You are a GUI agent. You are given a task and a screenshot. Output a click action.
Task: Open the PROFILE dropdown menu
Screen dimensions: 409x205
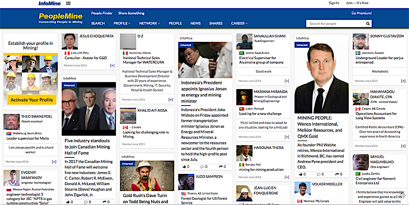pos(122,23)
